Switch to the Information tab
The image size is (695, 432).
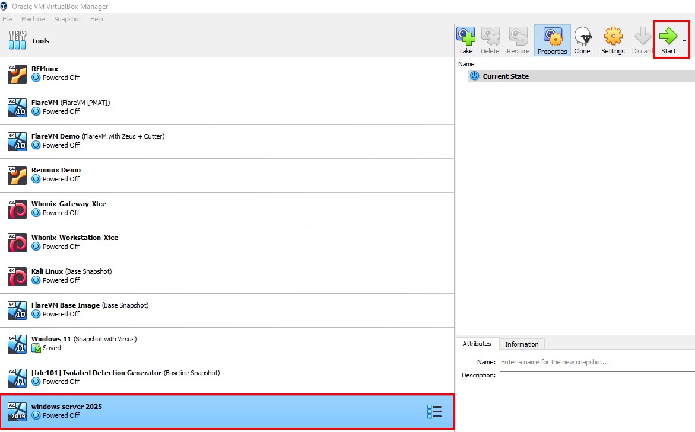[x=522, y=344]
